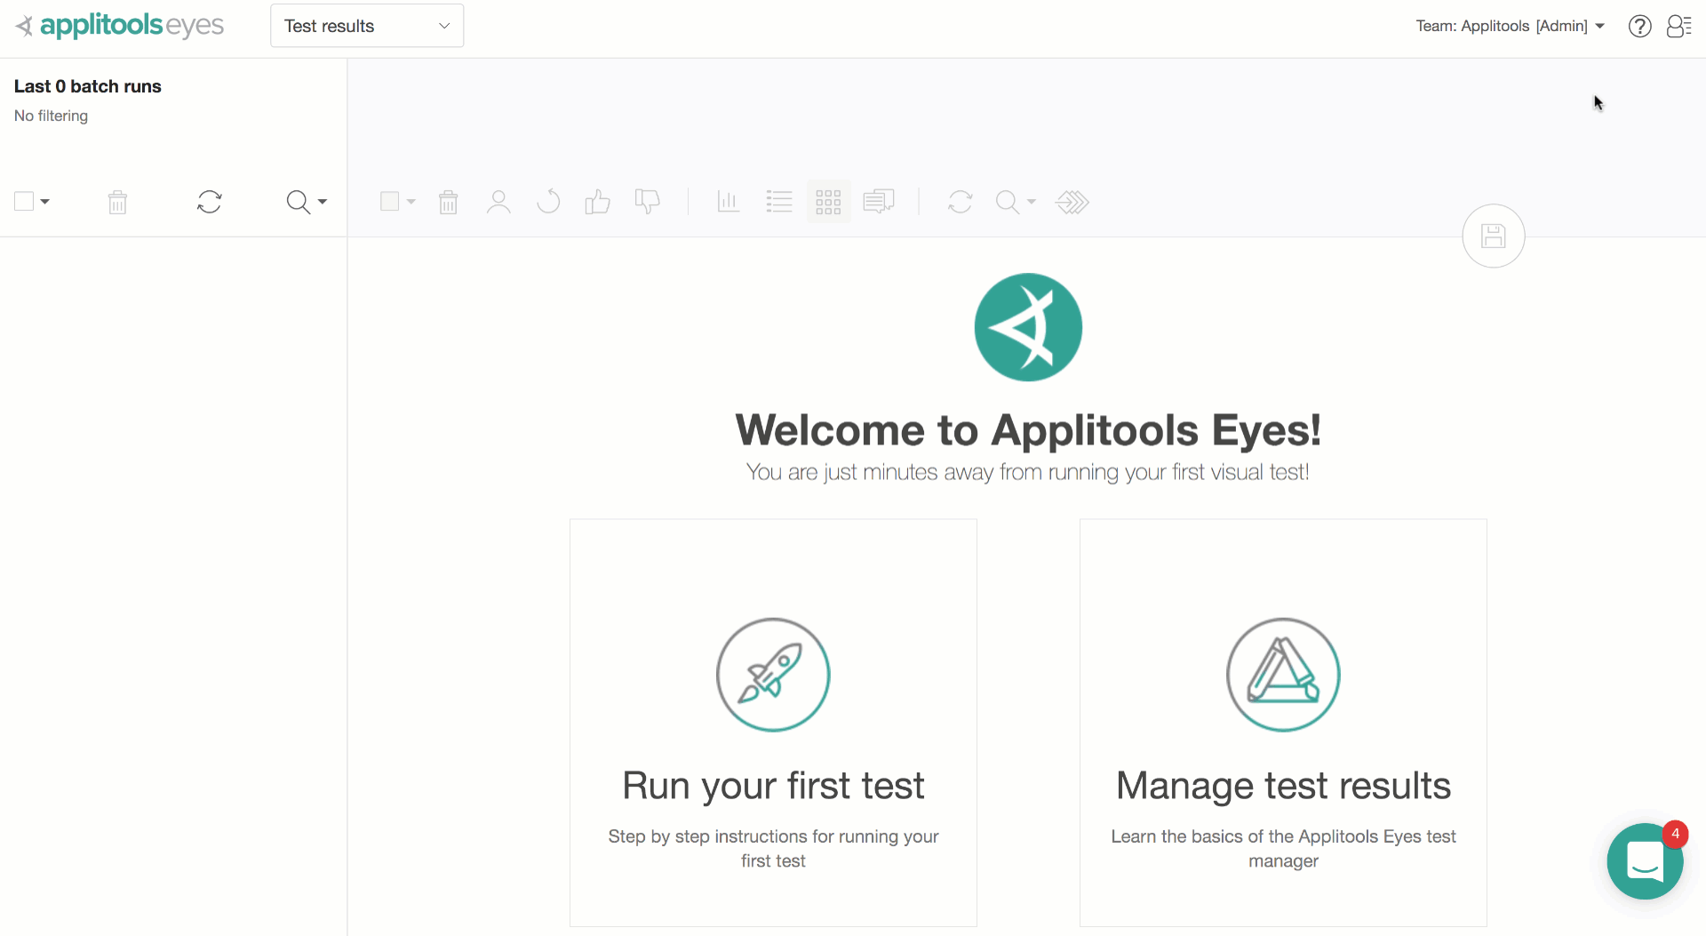The image size is (1706, 936).
Task: Click the Applitools Eyes logo
Action: click(x=120, y=26)
